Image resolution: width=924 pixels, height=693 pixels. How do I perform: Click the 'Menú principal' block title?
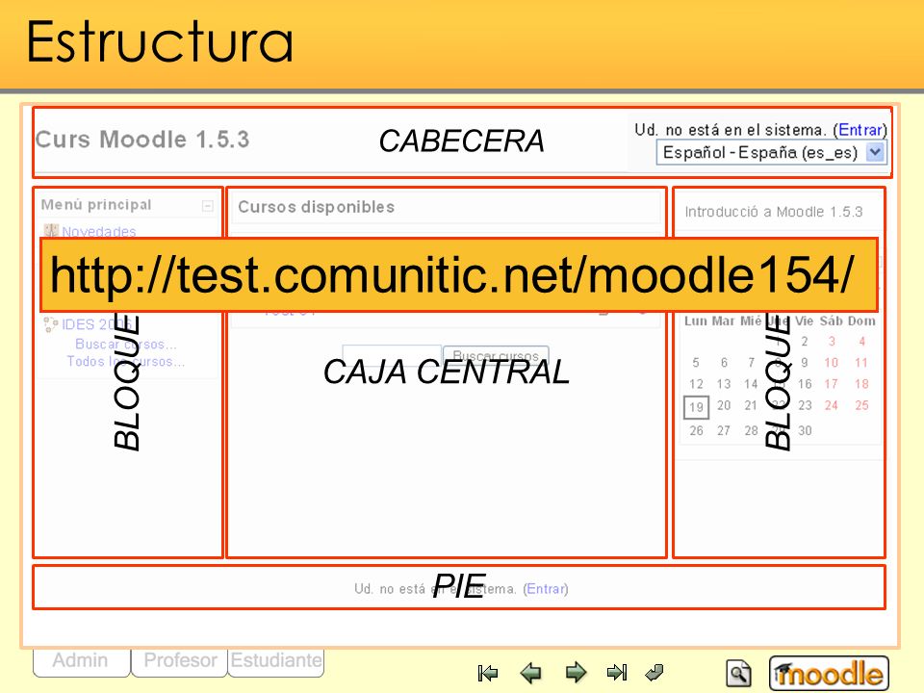pyautogui.click(x=96, y=204)
